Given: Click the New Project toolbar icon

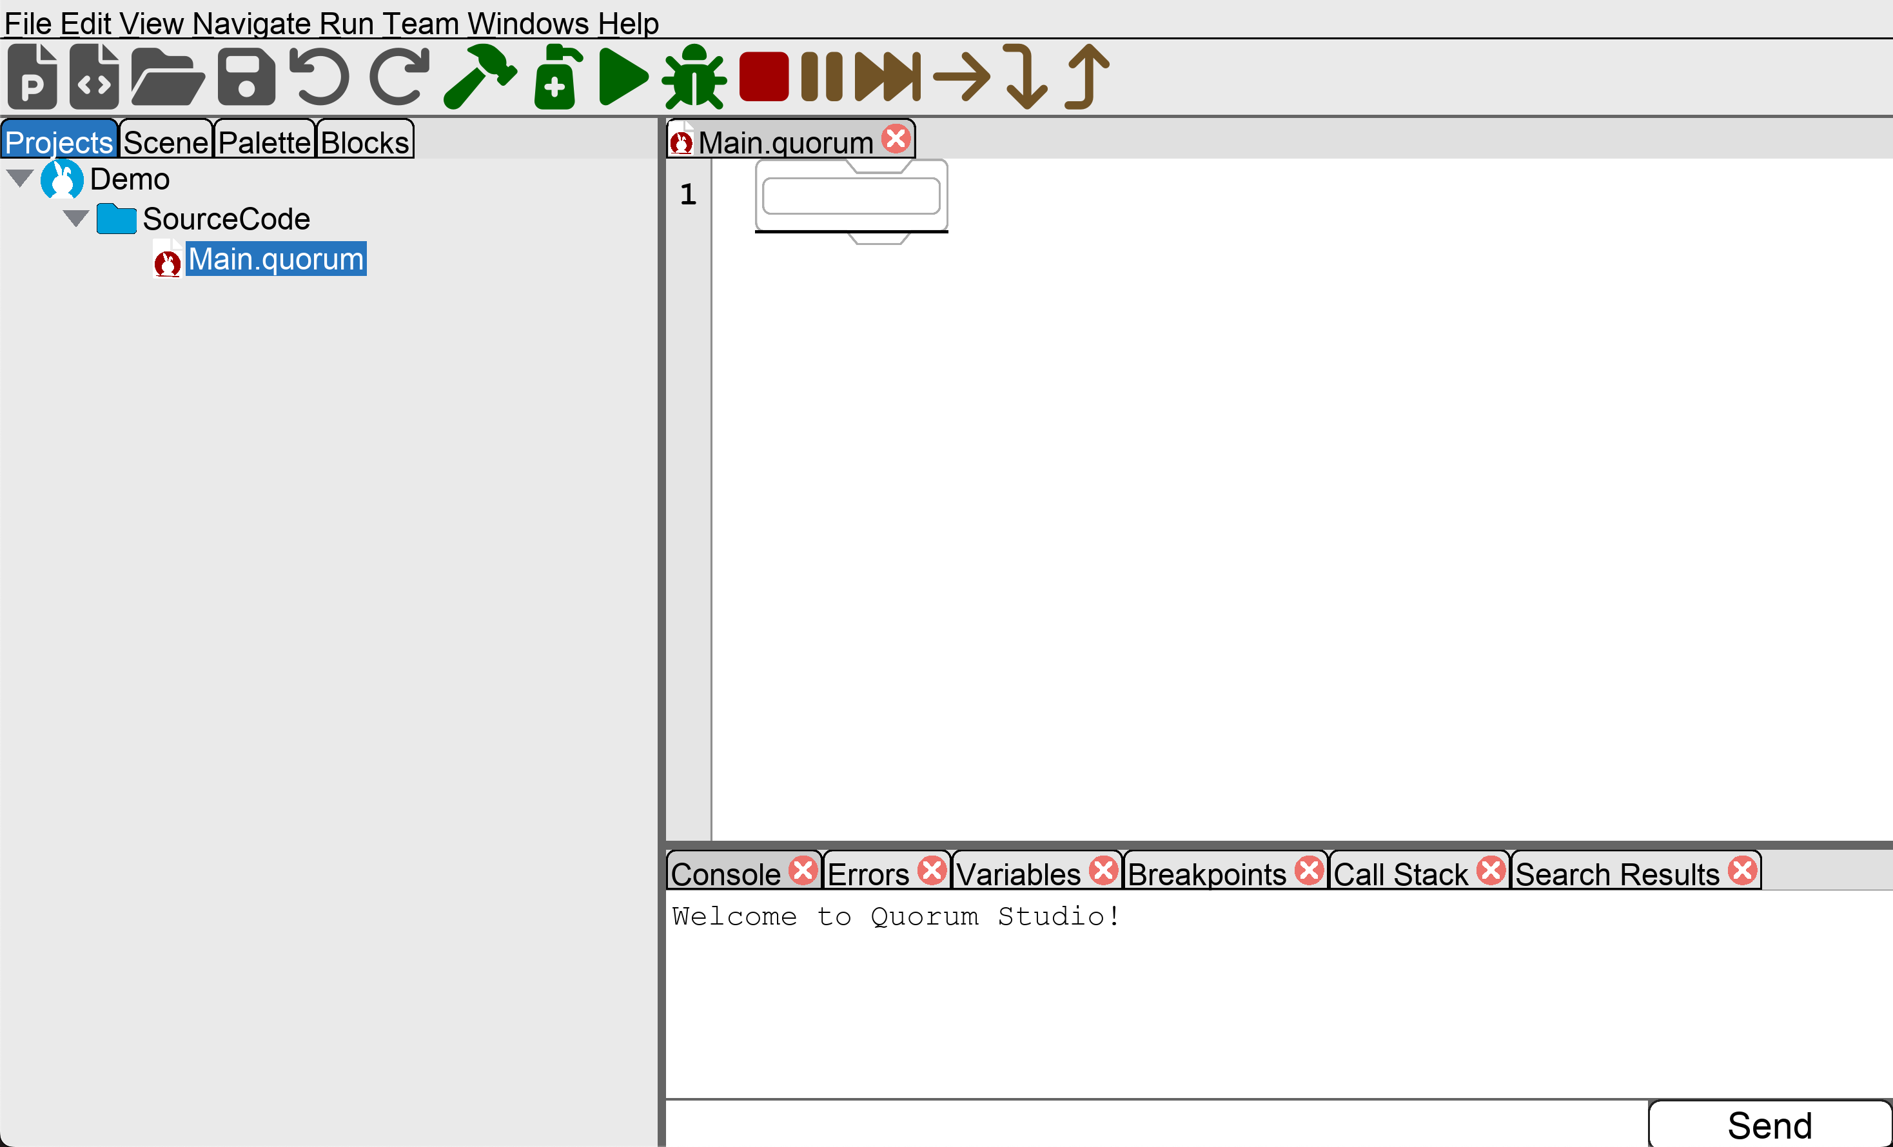Looking at the screenshot, I should pyautogui.click(x=32, y=76).
